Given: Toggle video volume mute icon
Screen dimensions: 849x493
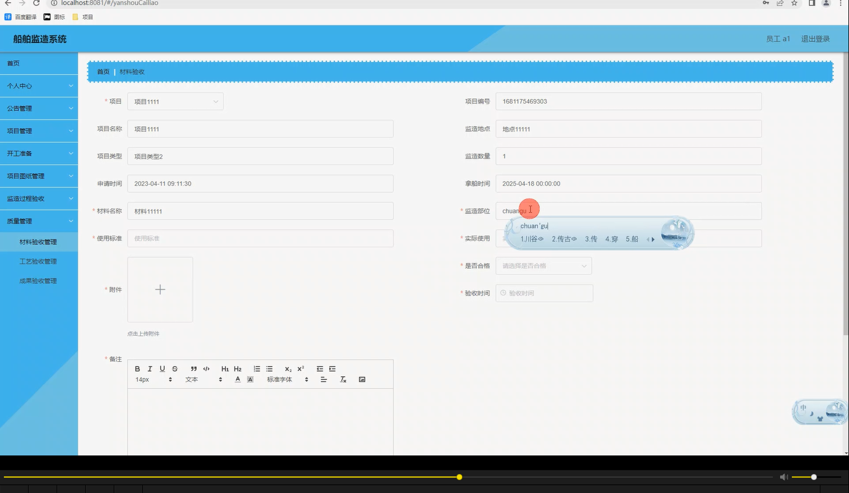Looking at the screenshot, I should (784, 477).
